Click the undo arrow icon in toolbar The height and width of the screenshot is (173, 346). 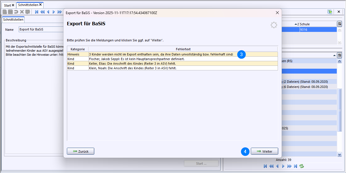point(16,12)
